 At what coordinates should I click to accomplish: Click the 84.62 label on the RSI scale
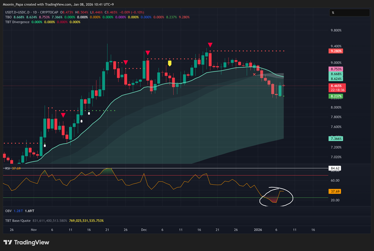(335, 168)
